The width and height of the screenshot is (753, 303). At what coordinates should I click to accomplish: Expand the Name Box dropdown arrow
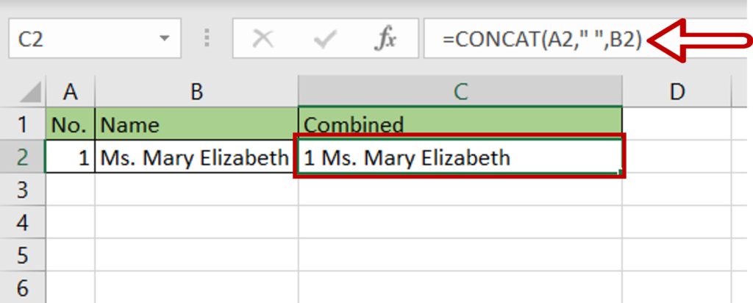coord(165,38)
